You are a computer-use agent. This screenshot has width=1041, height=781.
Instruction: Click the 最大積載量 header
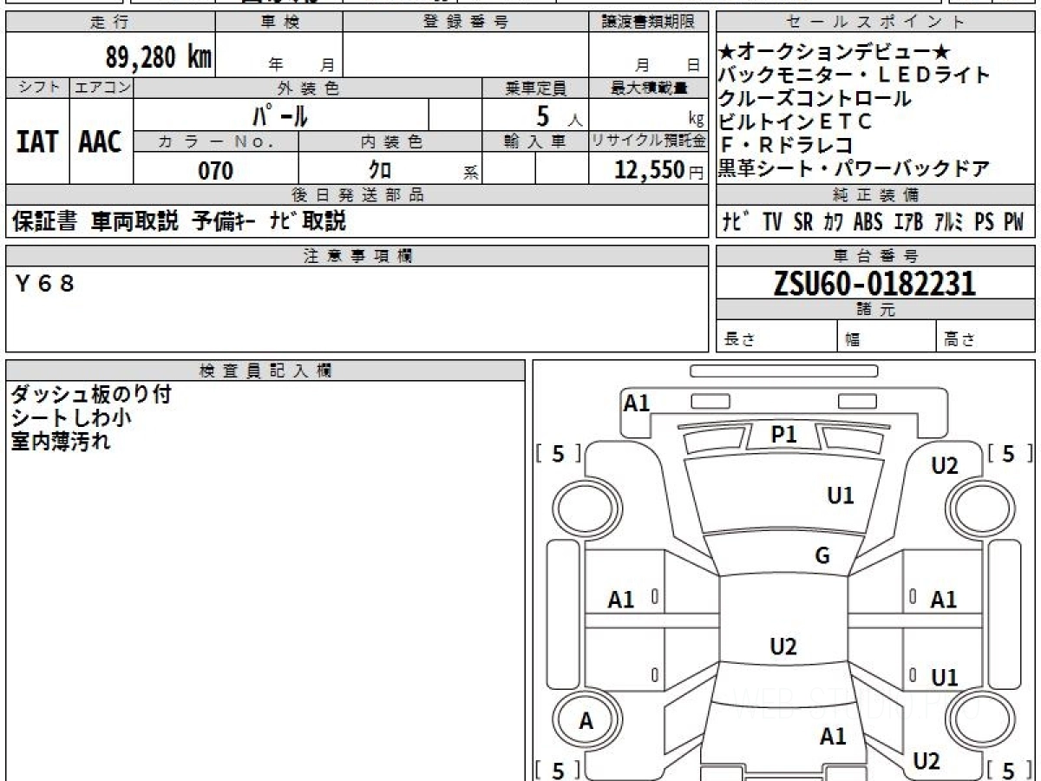click(x=649, y=88)
